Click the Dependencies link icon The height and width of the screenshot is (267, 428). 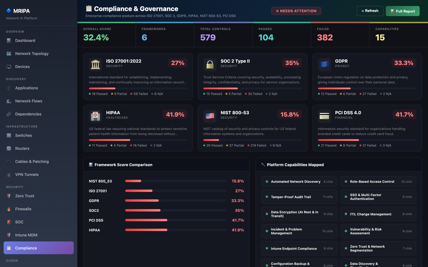[9, 114]
